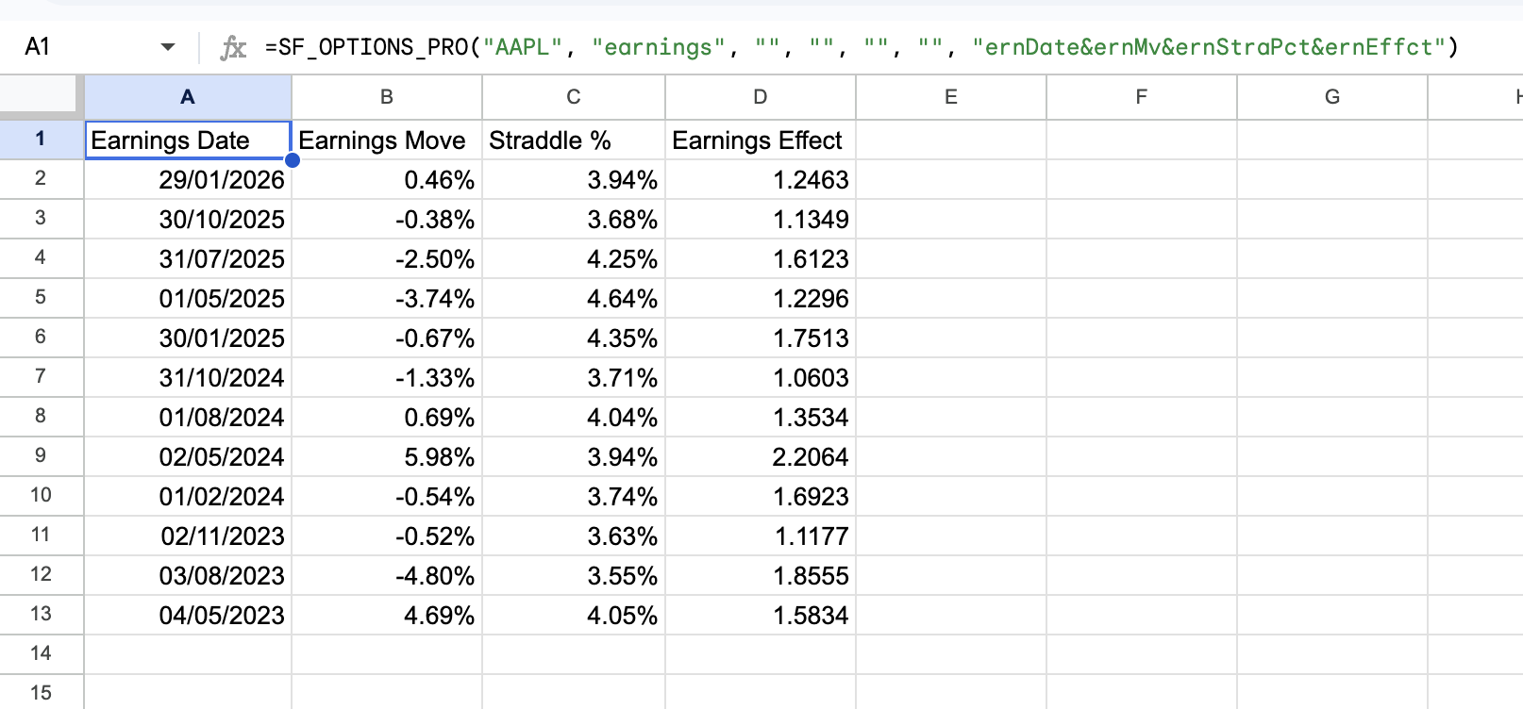This screenshot has width=1523, height=709.
Task: Select the cell with date 30/01/2025
Action: point(188,338)
